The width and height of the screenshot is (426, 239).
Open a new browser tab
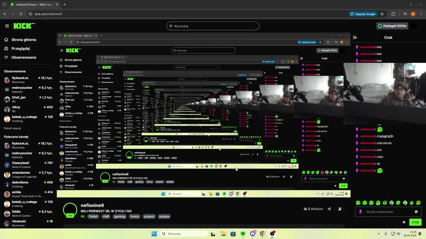(65, 5)
